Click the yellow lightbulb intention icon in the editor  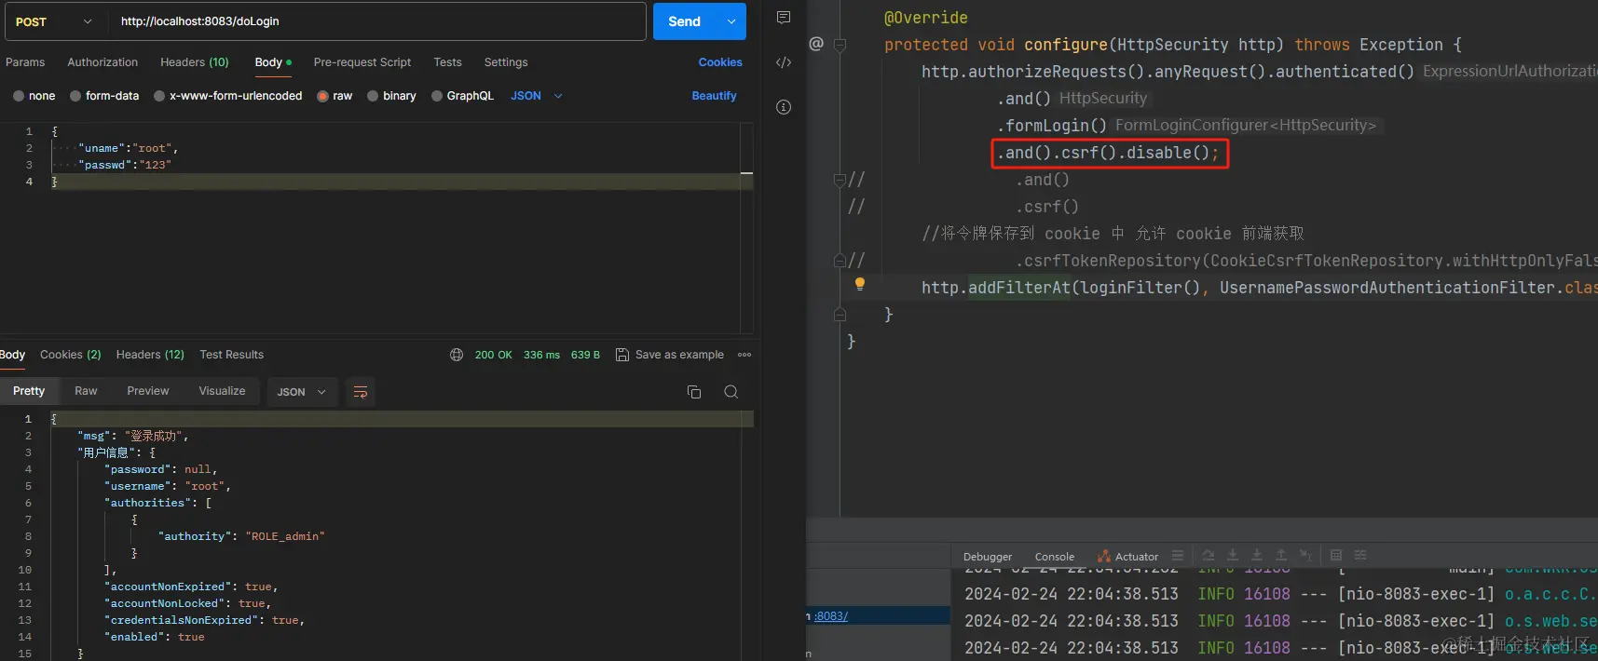[860, 284]
